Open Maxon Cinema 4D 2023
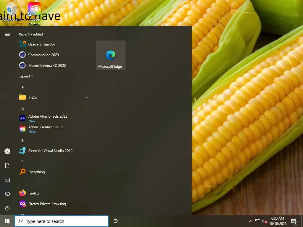The width and height of the screenshot is (303, 227). (54, 65)
